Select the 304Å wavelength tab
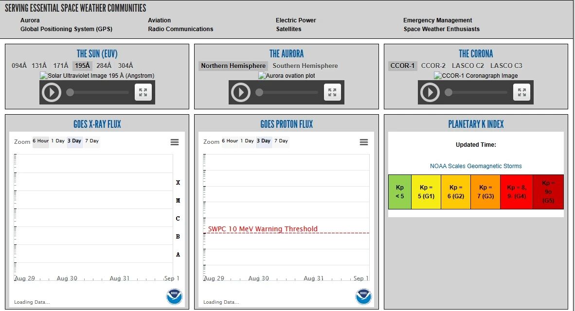Image resolution: width=575 pixels, height=311 pixels. pos(126,66)
